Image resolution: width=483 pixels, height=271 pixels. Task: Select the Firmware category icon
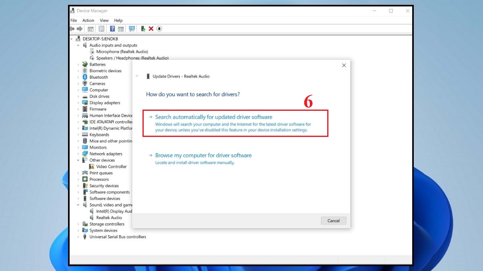click(85, 109)
